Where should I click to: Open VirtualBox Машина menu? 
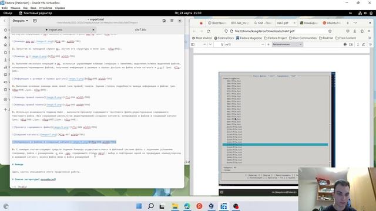click(x=15, y=8)
